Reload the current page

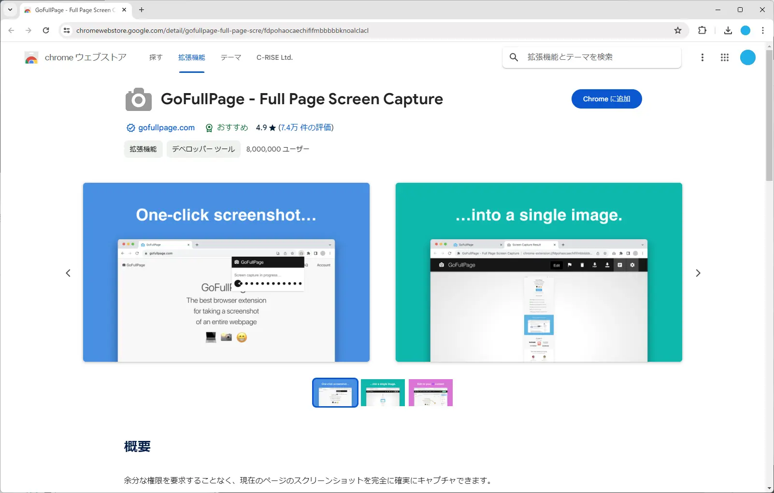click(x=46, y=30)
